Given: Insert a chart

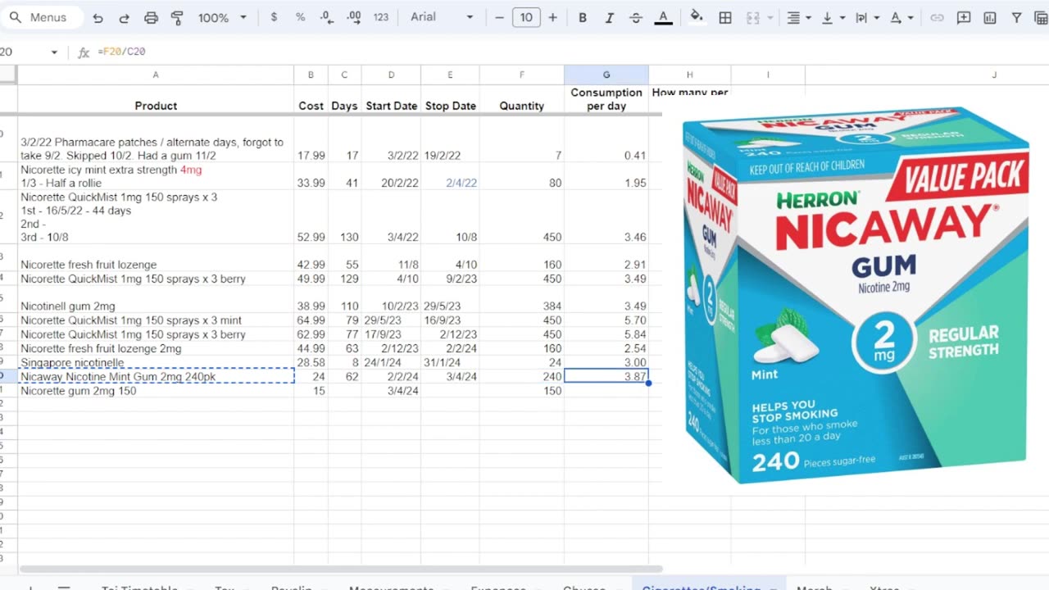Looking at the screenshot, I should [x=990, y=17].
